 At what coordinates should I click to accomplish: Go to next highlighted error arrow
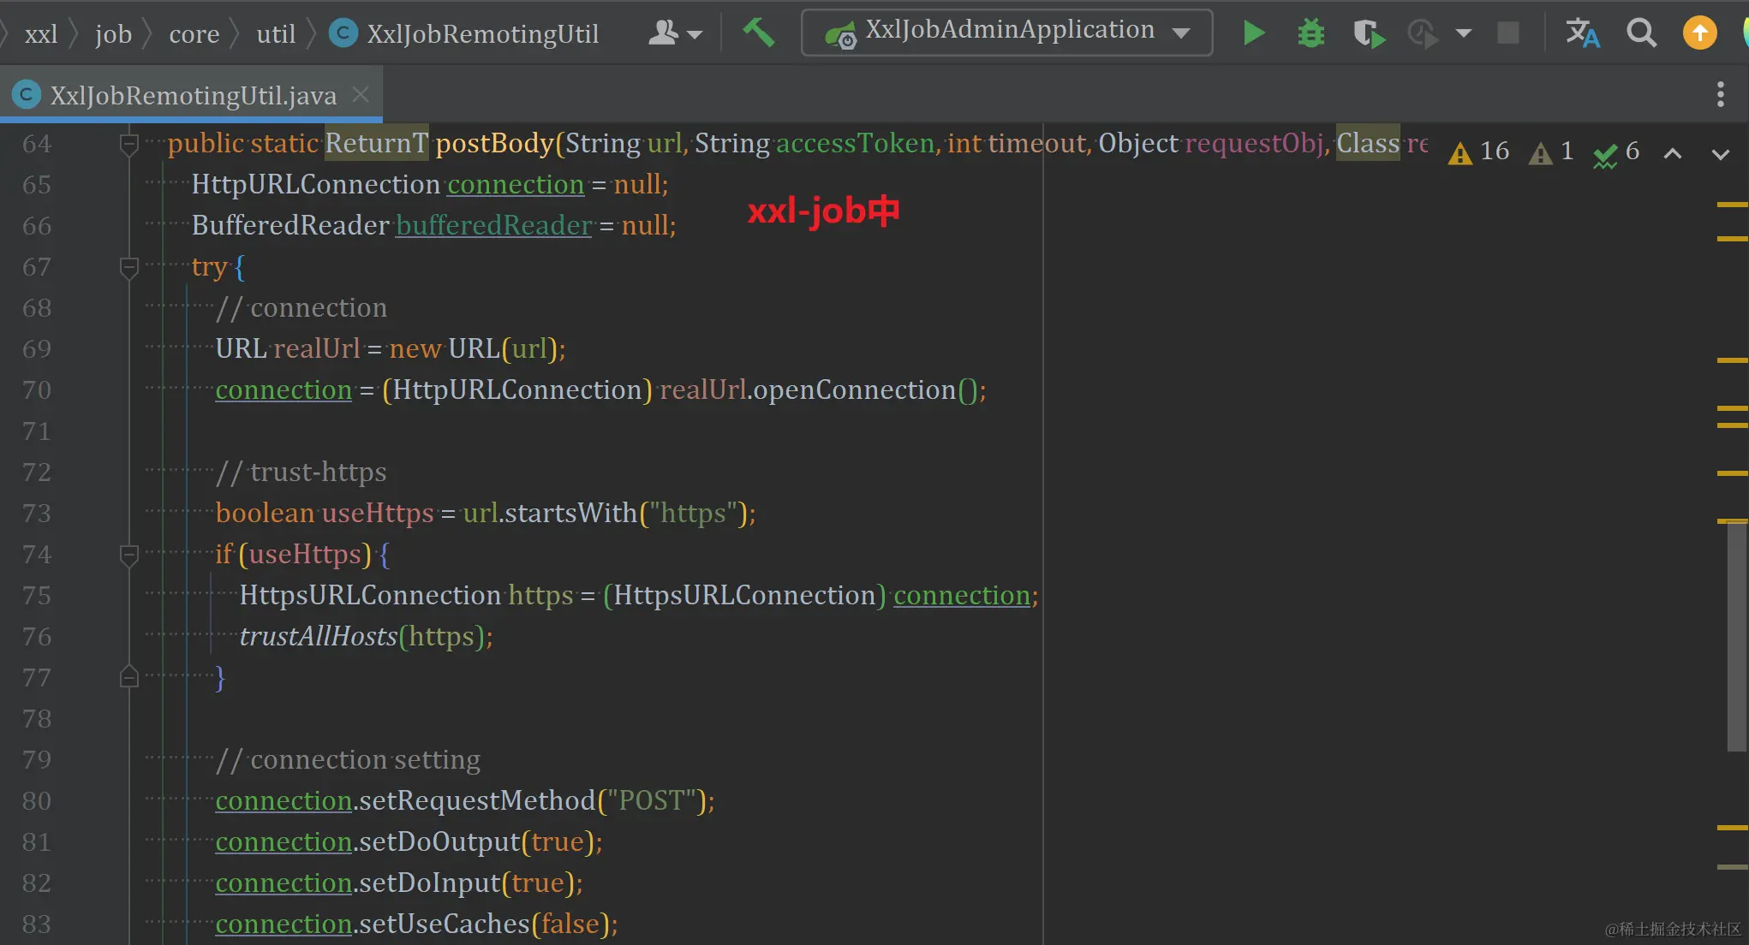coord(1720,154)
